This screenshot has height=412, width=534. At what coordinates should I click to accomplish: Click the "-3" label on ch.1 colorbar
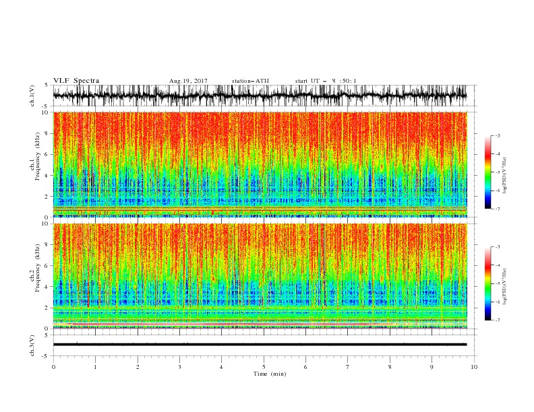(x=498, y=136)
